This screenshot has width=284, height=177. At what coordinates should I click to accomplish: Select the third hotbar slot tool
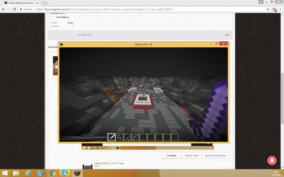[x=128, y=137]
